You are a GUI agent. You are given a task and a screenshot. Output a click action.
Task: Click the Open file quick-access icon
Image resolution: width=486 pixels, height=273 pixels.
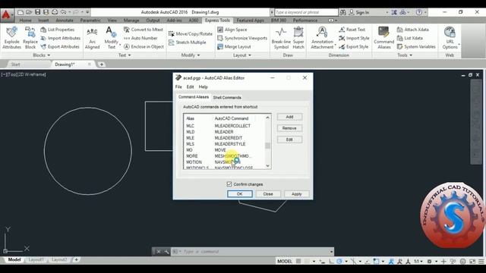click(29, 12)
